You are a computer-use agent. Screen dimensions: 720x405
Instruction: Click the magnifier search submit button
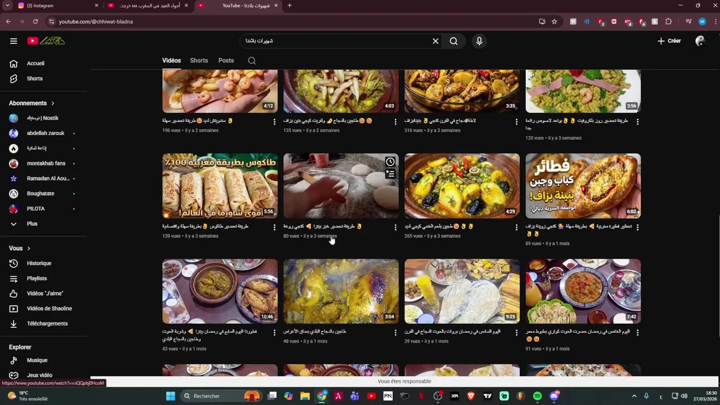[x=453, y=41]
